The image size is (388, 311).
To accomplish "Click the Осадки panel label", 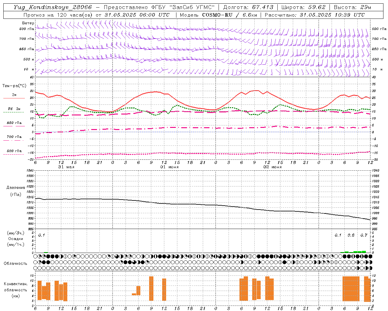I will 16,239.
